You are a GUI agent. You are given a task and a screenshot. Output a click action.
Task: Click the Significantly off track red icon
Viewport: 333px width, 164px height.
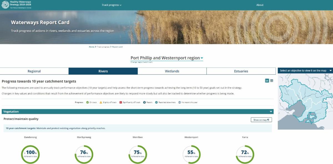(x=121, y=102)
